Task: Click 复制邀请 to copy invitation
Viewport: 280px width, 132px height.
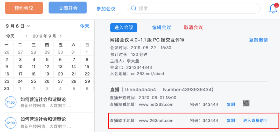Action: click(258, 40)
